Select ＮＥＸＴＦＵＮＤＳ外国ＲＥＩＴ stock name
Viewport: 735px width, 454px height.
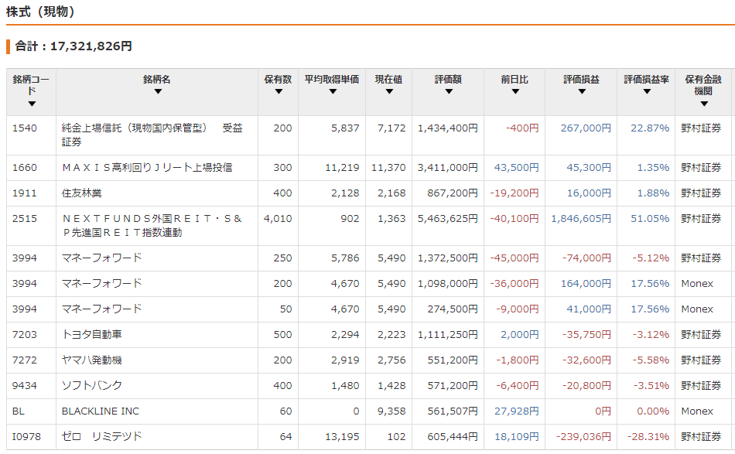coord(152,225)
